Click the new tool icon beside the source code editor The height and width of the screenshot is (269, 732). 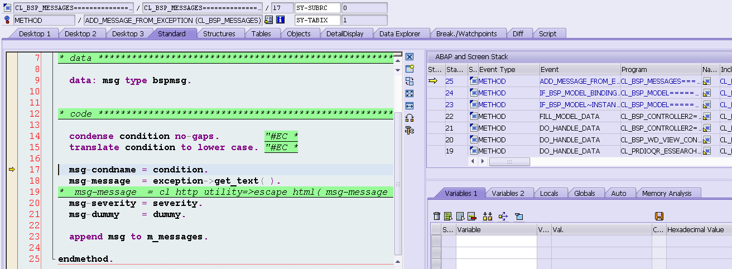(x=410, y=69)
